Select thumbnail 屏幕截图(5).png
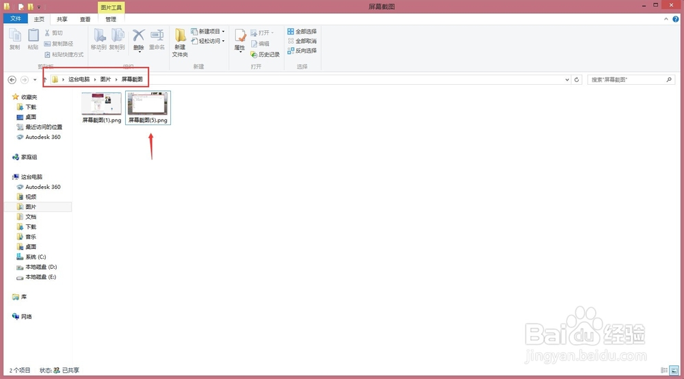This screenshot has height=379, width=684. 148,107
